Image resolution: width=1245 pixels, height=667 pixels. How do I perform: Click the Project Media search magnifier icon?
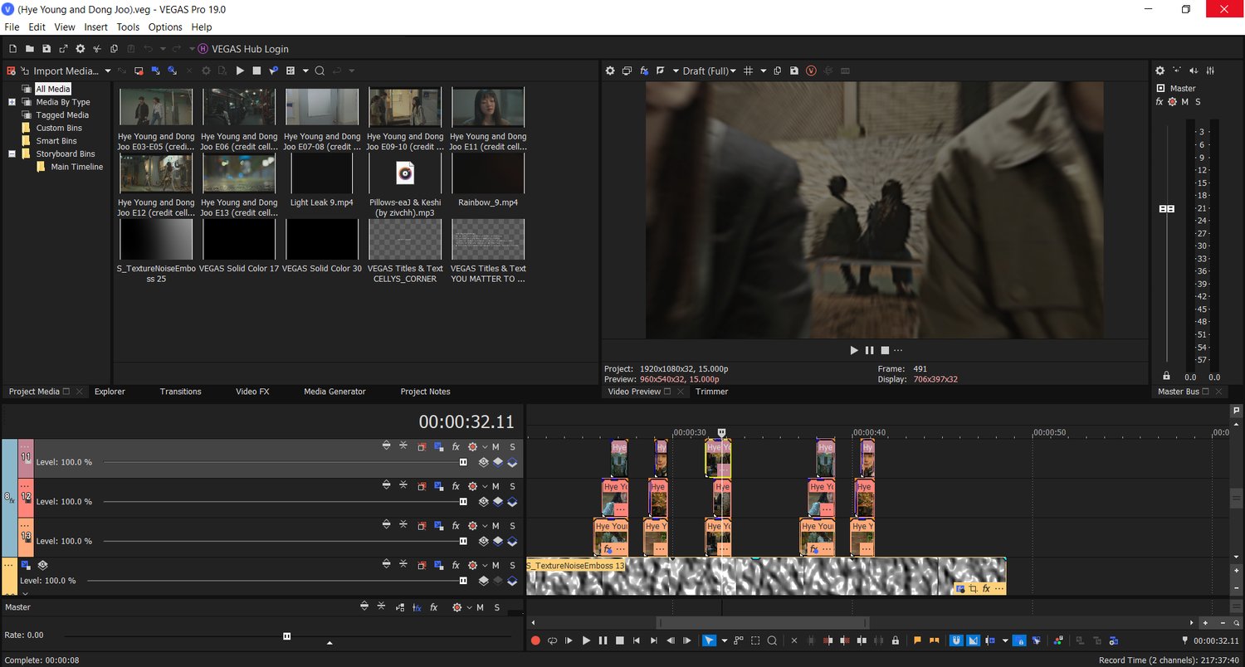320,71
